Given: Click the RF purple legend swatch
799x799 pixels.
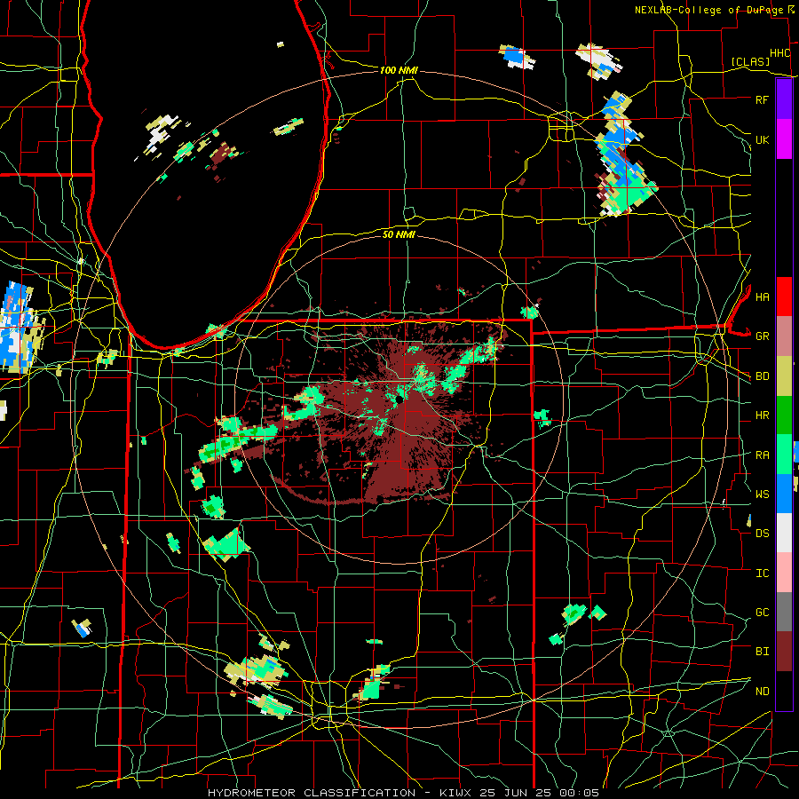Looking at the screenshot, I should point(784,99).
